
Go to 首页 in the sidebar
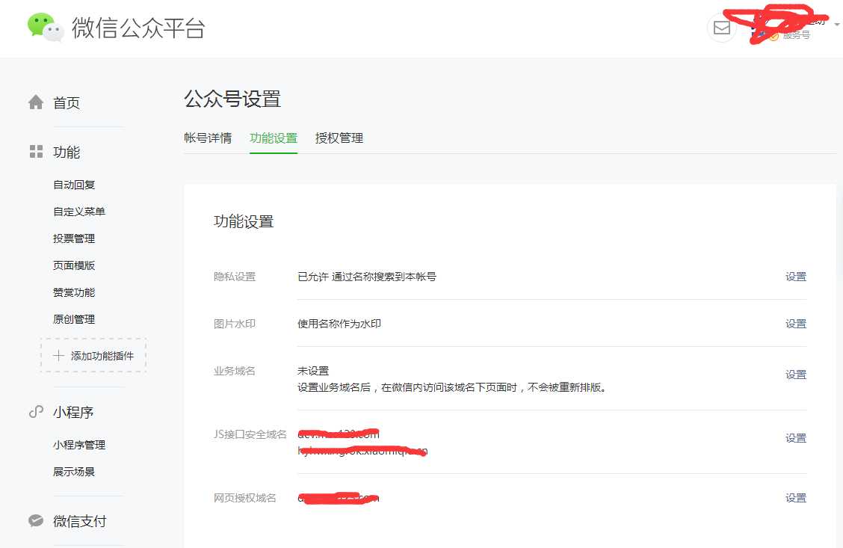click(66, 102)
